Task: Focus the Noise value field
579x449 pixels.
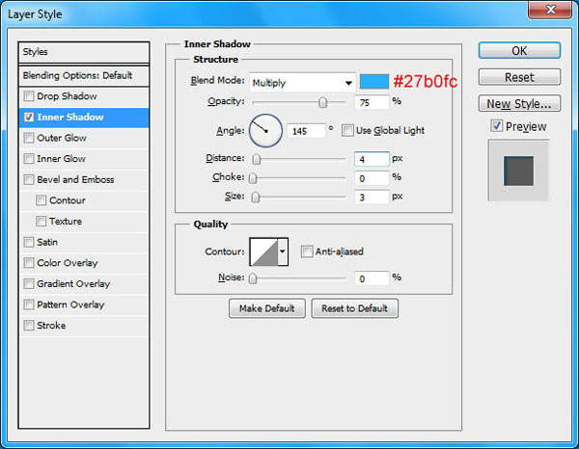Action: tap(372, 278)
